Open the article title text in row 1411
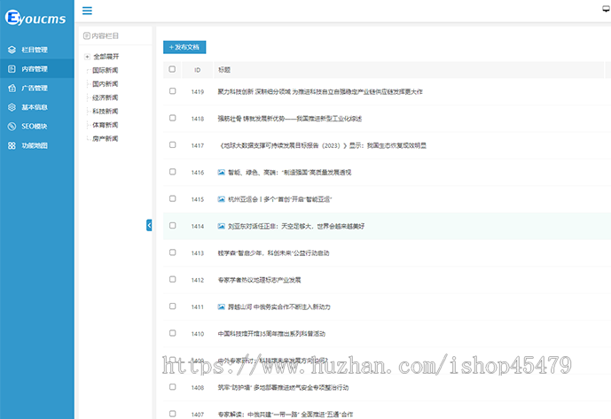Screen dimensions: 611x419 coord(279,306)
